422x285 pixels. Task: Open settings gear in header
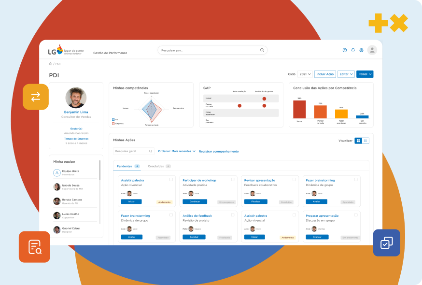(361, 50)
